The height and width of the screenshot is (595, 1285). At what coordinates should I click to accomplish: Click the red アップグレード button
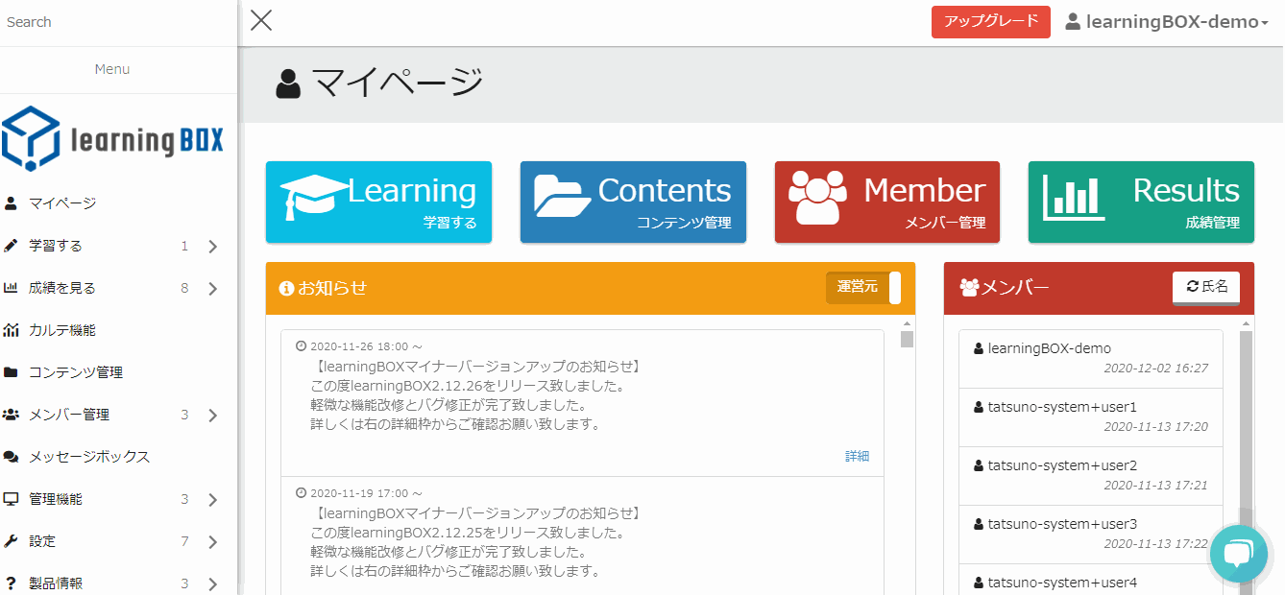coord(990,22)
